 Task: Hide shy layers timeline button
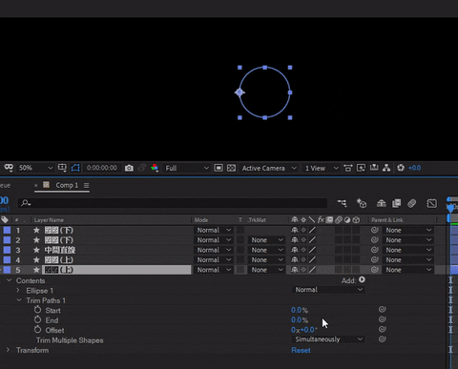382,203
